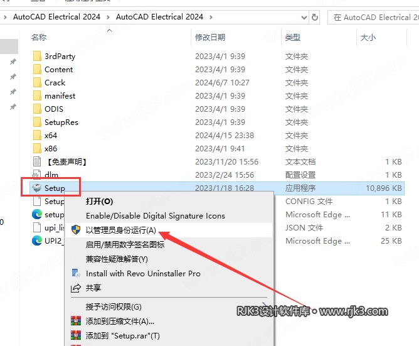Screen dimensions: 419x346
Task: Choose 启用/禁用数字签名图标 menu entry
Action: 125,244
